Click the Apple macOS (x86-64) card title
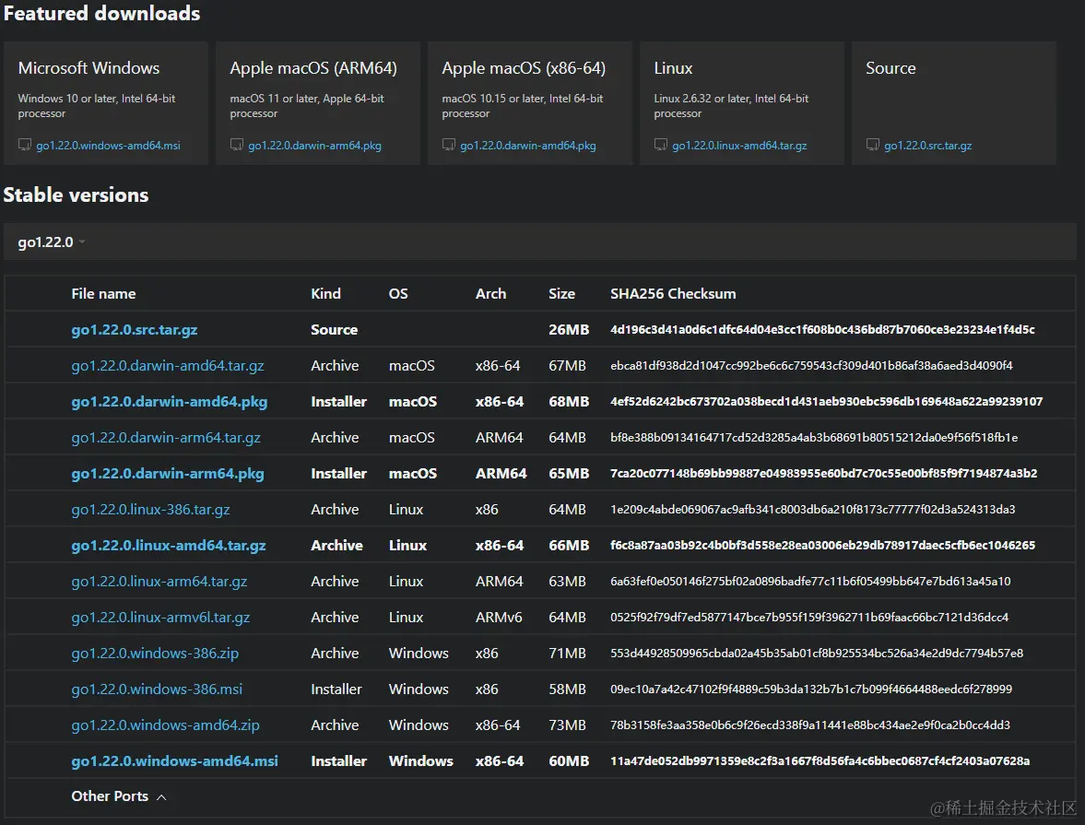Screen dimensions: 1085x825 (x=524, y=68)
